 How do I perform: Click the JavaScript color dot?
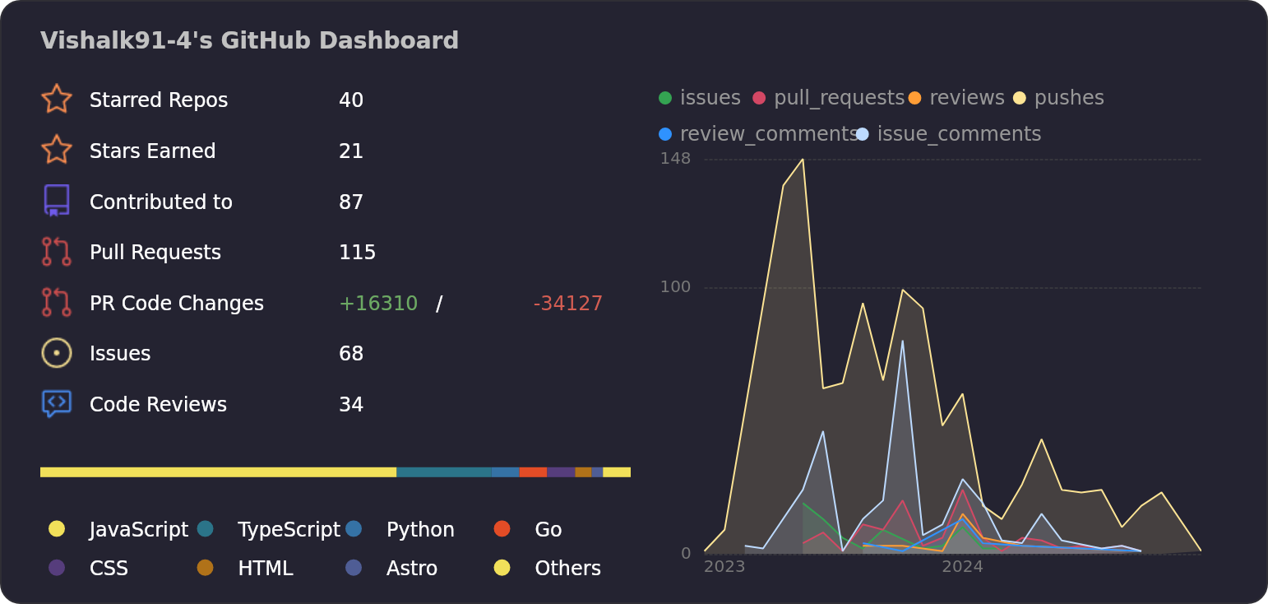click(x=57, y=529)
